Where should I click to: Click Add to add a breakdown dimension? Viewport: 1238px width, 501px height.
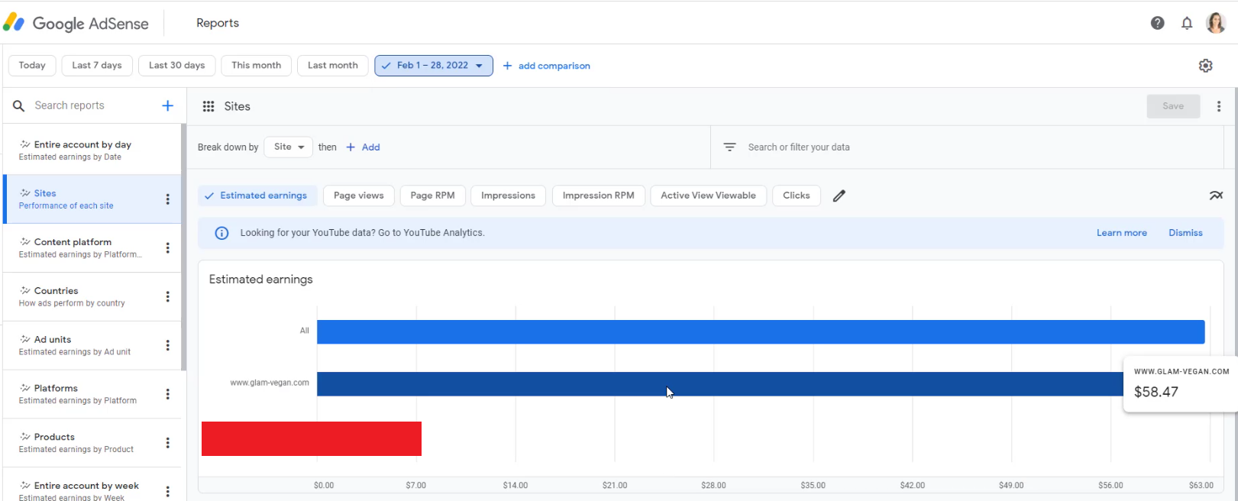pos(364,147)
